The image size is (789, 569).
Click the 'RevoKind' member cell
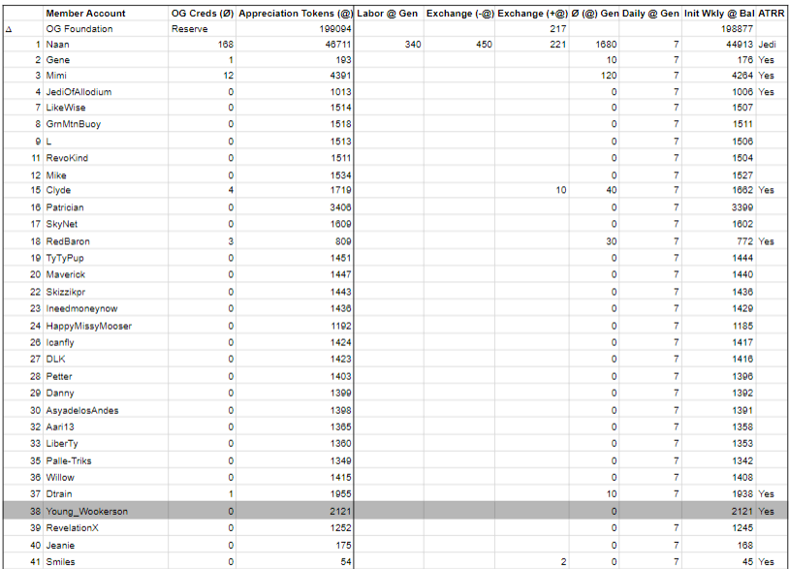(x=67, y=158)
